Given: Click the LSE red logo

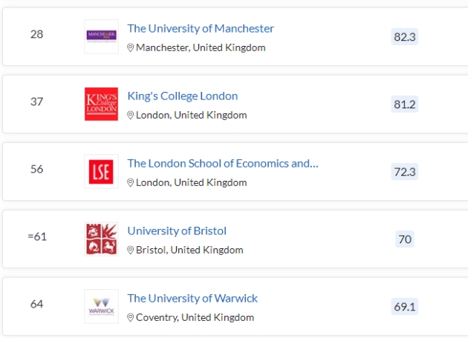Looking at the screenshot, I should 101,171.
